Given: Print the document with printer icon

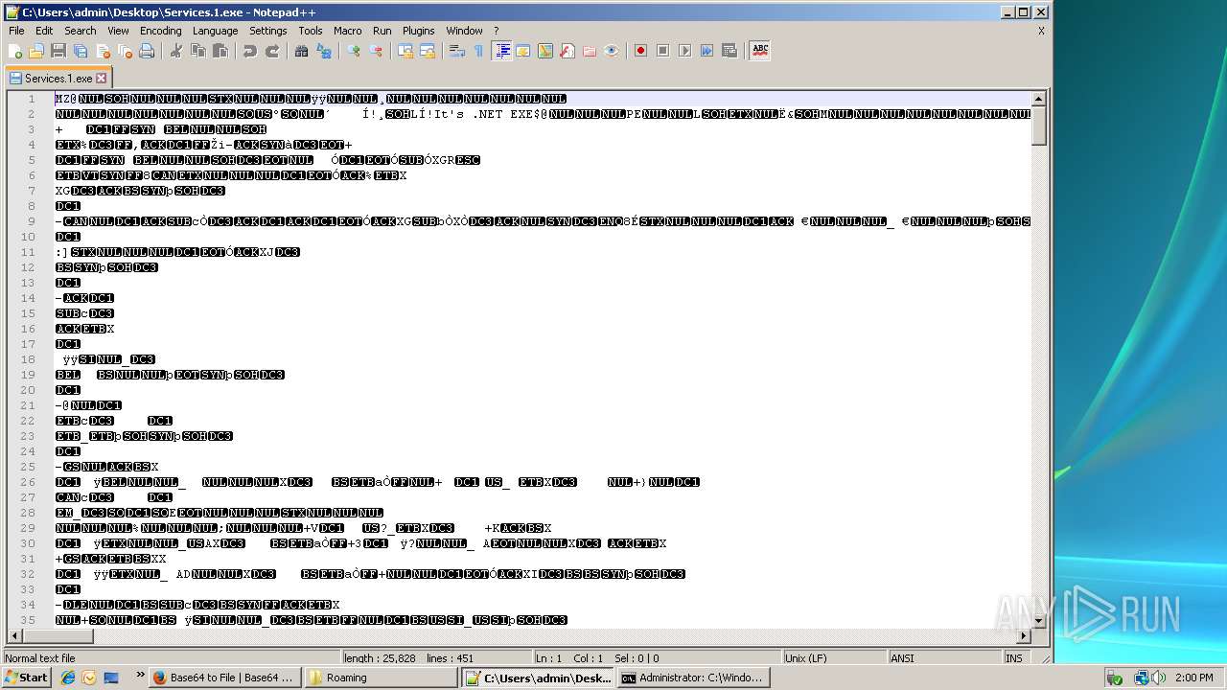Looking at the screenshot, I should pyautogui.click(x=147, y=51).
